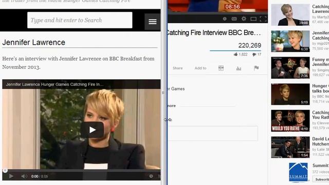Expand description with 'more' link

point(172,106)
